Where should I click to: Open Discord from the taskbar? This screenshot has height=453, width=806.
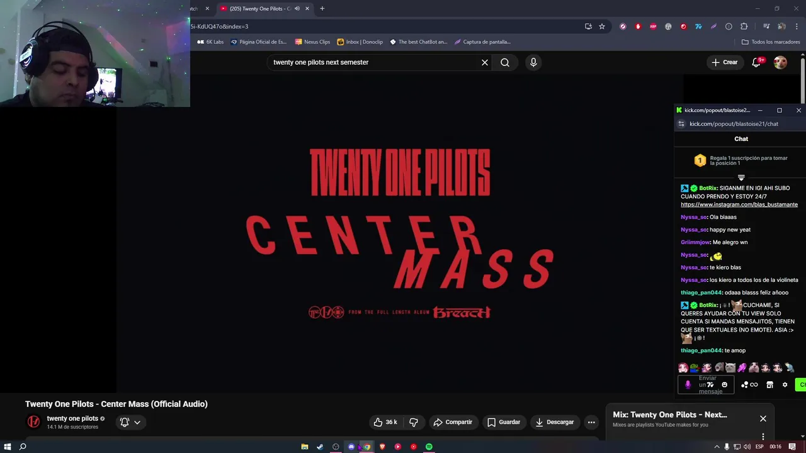click(351, 447)
